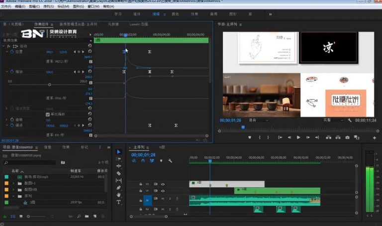Click the New Bin folder icon

(x=86, y=217)
